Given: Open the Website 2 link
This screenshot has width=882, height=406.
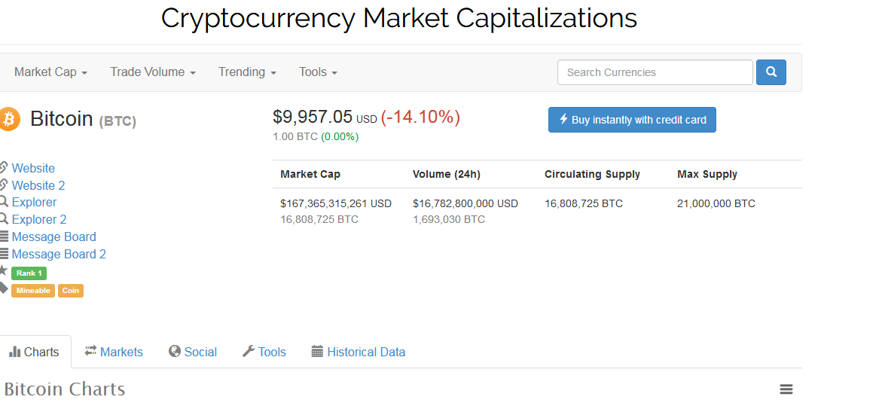Looking at the screenshot, I should pyautogui.click(x=38, y=185).
